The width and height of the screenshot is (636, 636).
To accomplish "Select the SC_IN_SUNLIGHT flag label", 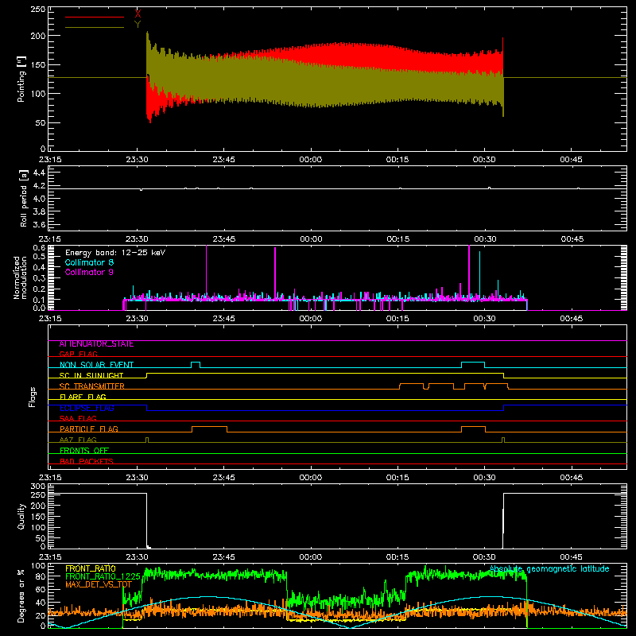I will (x=91, y=375).
